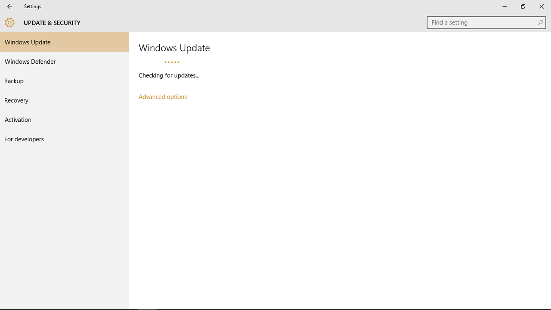Switch to Recovery settings

pos(65,100)
